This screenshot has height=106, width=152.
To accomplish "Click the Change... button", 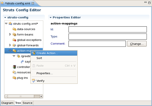I will pos(137,44).
